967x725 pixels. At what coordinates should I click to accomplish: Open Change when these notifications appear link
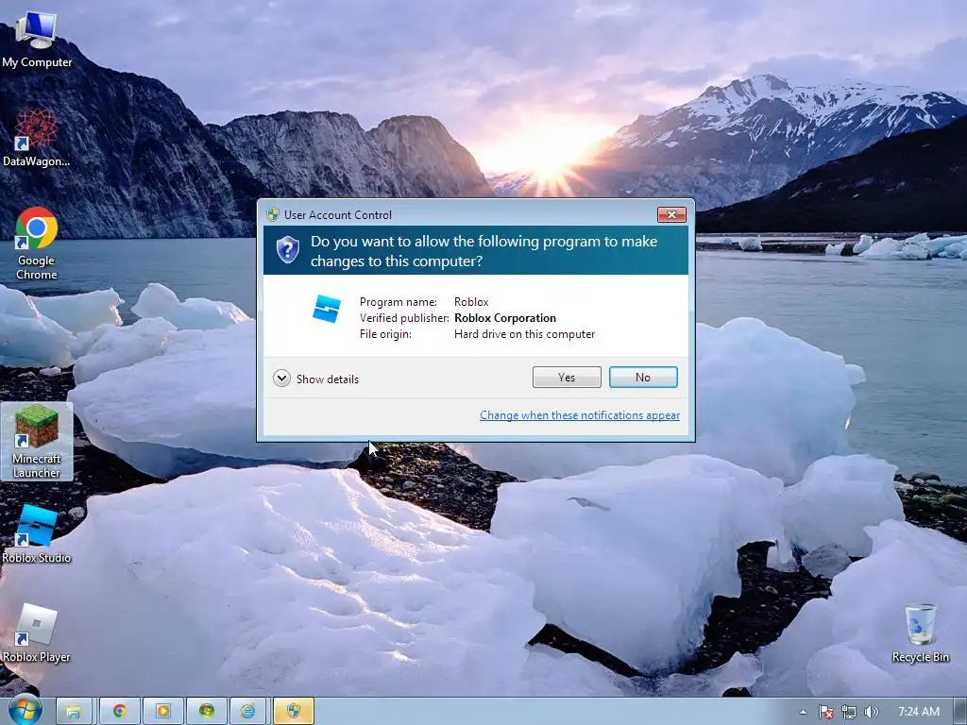click(580, 415)
